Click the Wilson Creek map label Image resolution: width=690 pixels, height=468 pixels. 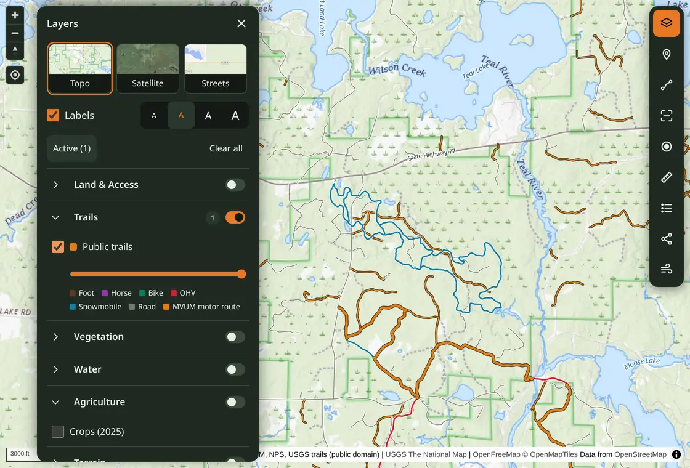click(x=397, y=70)
